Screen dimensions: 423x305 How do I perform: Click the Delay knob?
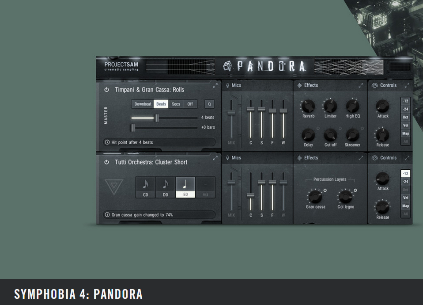point(308,134)
